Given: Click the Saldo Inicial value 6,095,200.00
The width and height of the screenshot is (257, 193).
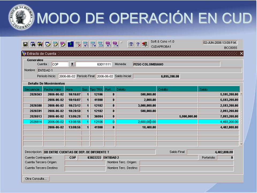Looking at the screenshot, I should 157,76.
